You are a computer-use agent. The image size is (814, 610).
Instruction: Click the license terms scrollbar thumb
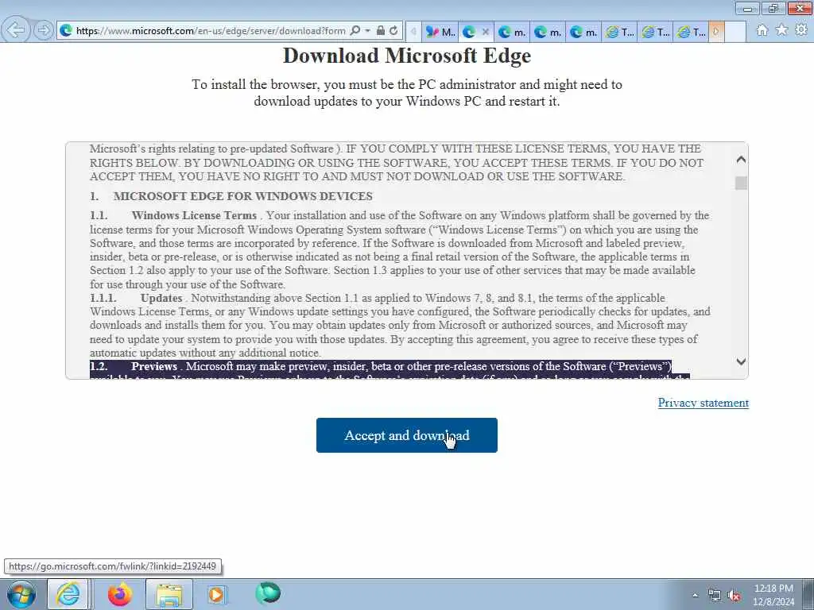click(742, 183)
